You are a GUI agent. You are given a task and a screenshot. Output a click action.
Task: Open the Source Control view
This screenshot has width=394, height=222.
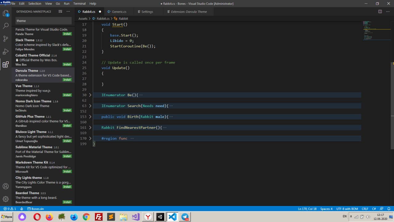6,39
